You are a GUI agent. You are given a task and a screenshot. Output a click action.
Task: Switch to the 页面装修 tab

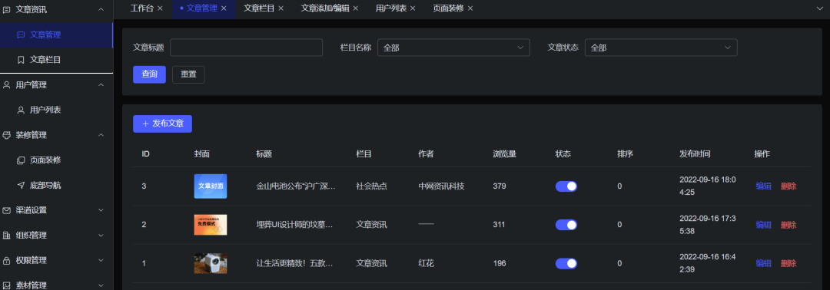tap(448, 8)
